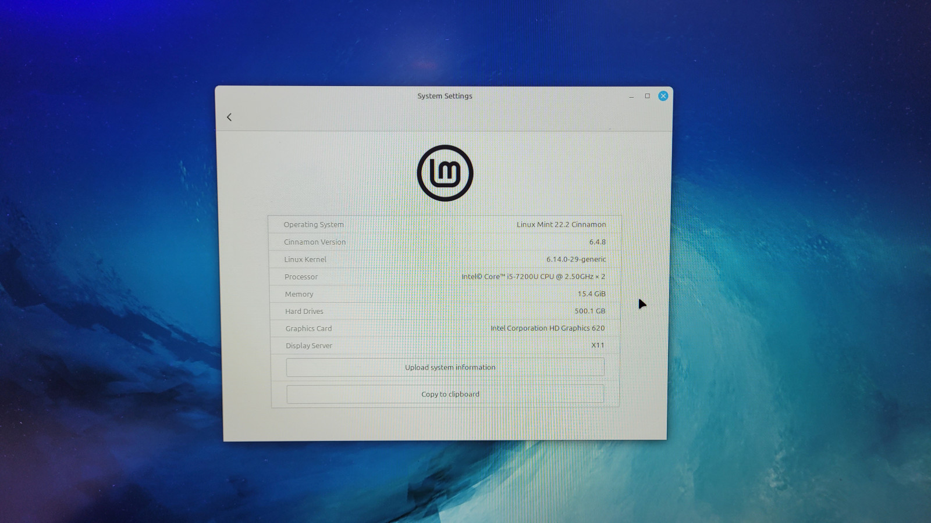This screenshot has width=931, height=523.
Task: Click the 6.4.8 version number
Action: tap(597, 242)
